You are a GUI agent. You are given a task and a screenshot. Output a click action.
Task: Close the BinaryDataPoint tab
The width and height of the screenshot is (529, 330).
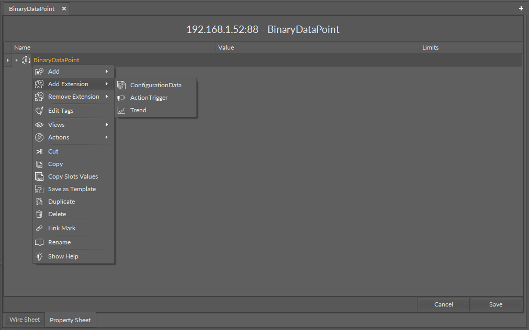click(x=63, y=9)
